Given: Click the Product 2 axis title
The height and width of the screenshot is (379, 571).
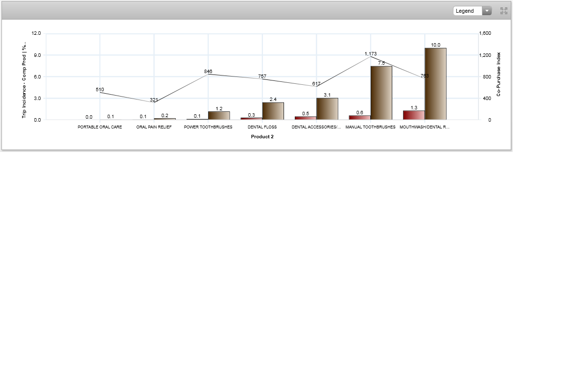Looking at the screenshot, I should [262, 137].
